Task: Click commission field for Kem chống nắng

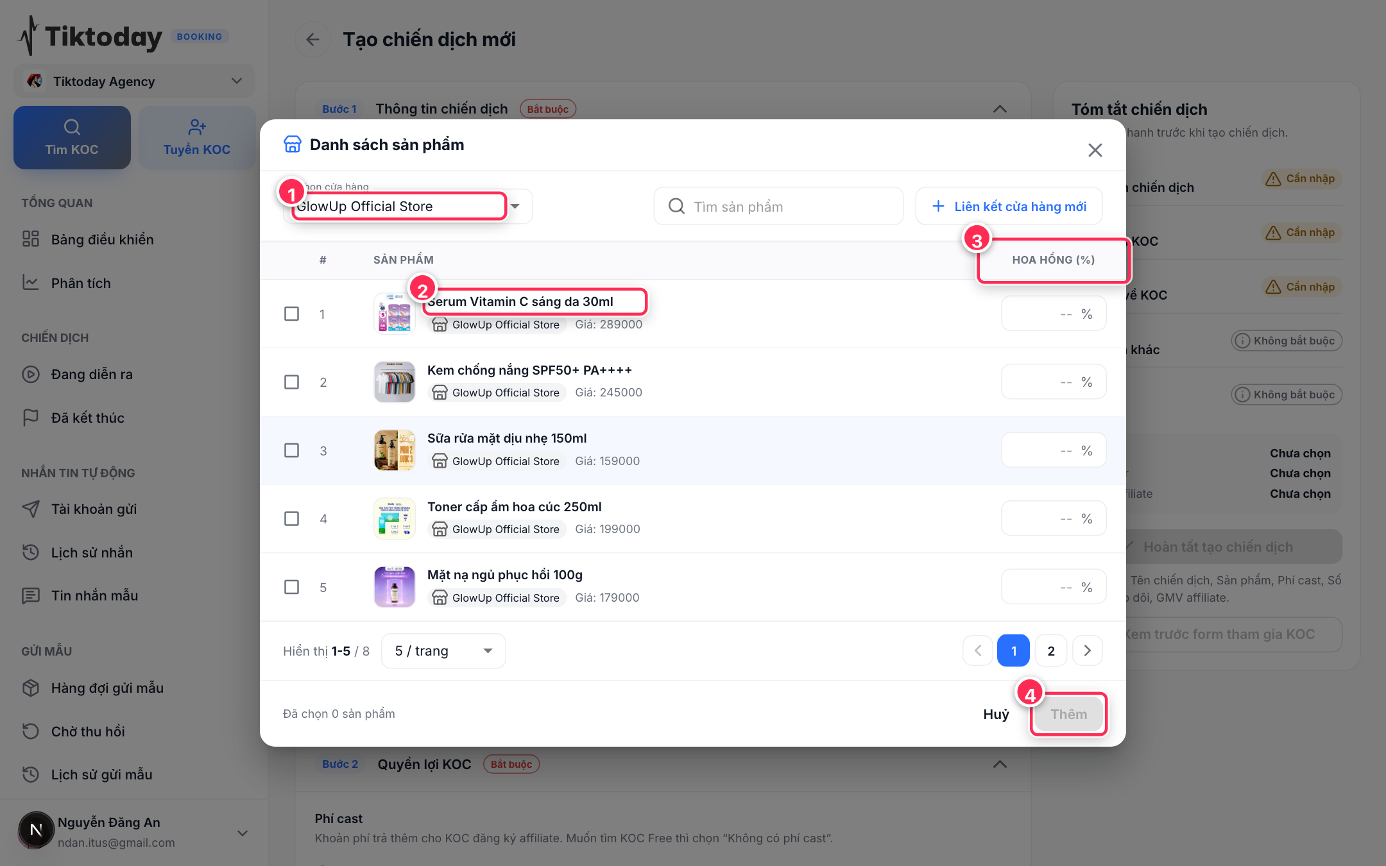Action: [1053, 382]
